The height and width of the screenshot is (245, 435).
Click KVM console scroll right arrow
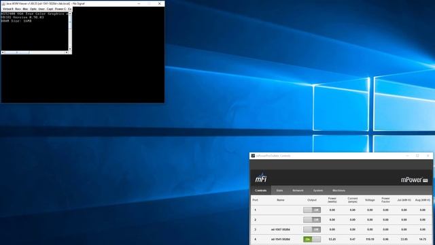point(67,52)
